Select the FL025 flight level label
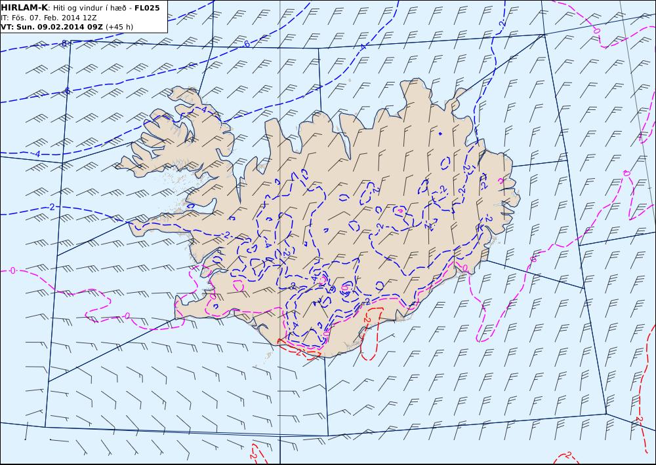This screenshot has height=465, width=656. point(147,7)
